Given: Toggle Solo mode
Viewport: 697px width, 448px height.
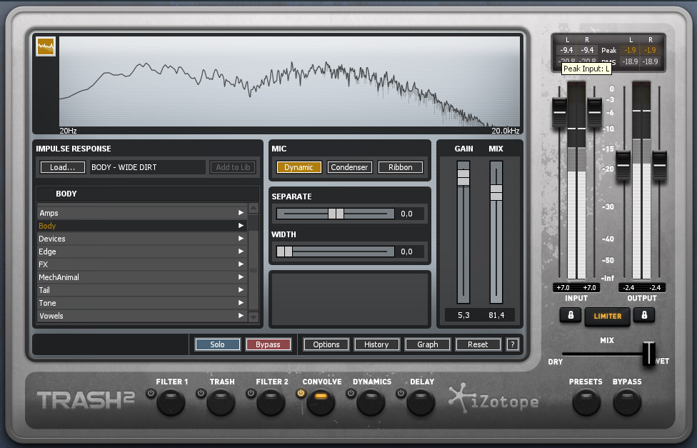Looking at the screenshot, I should (x=217, y=344).
